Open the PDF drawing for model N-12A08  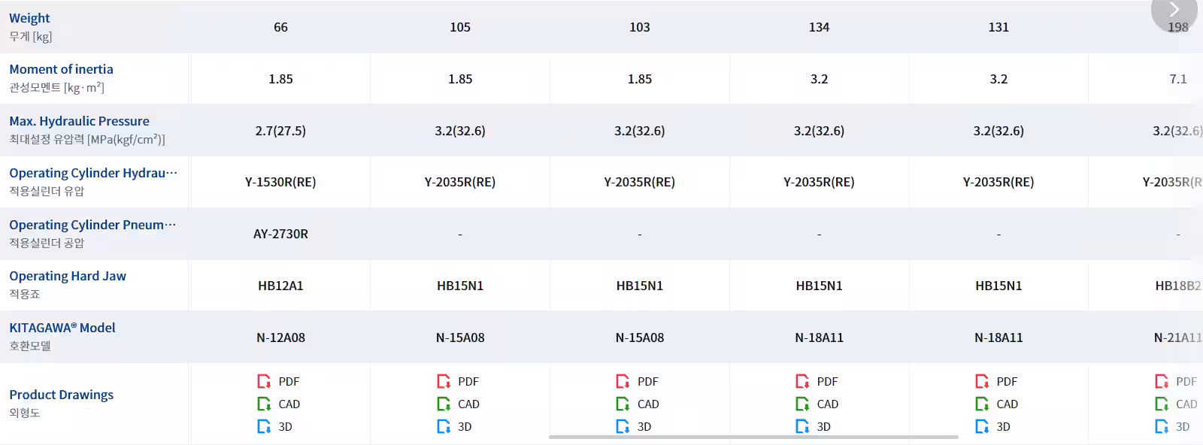pos(278,381)
